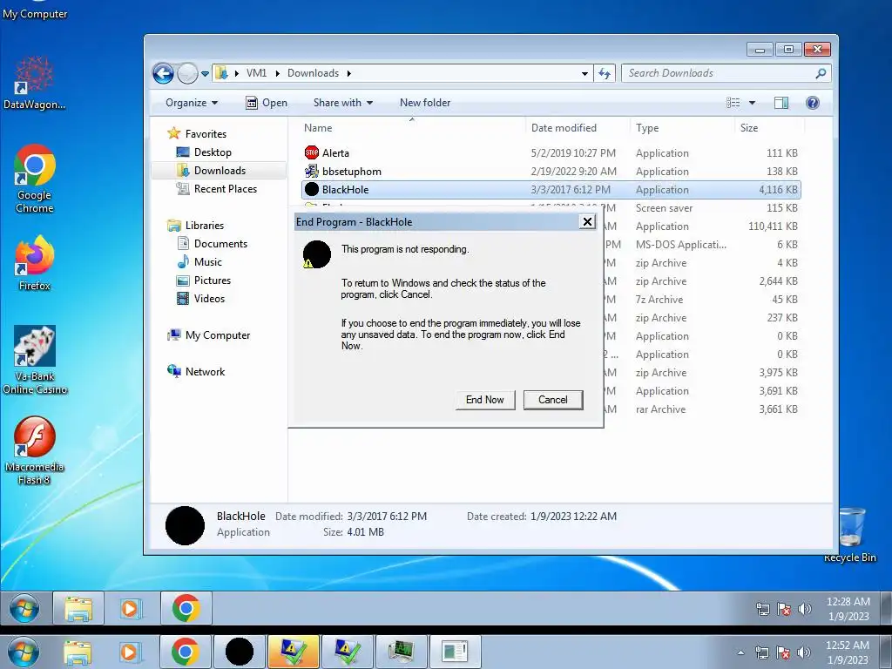The width and height of the screenshot is (892, 669).
Task: Click the New folder toolbar button
Action: click(x=425, y=103)
